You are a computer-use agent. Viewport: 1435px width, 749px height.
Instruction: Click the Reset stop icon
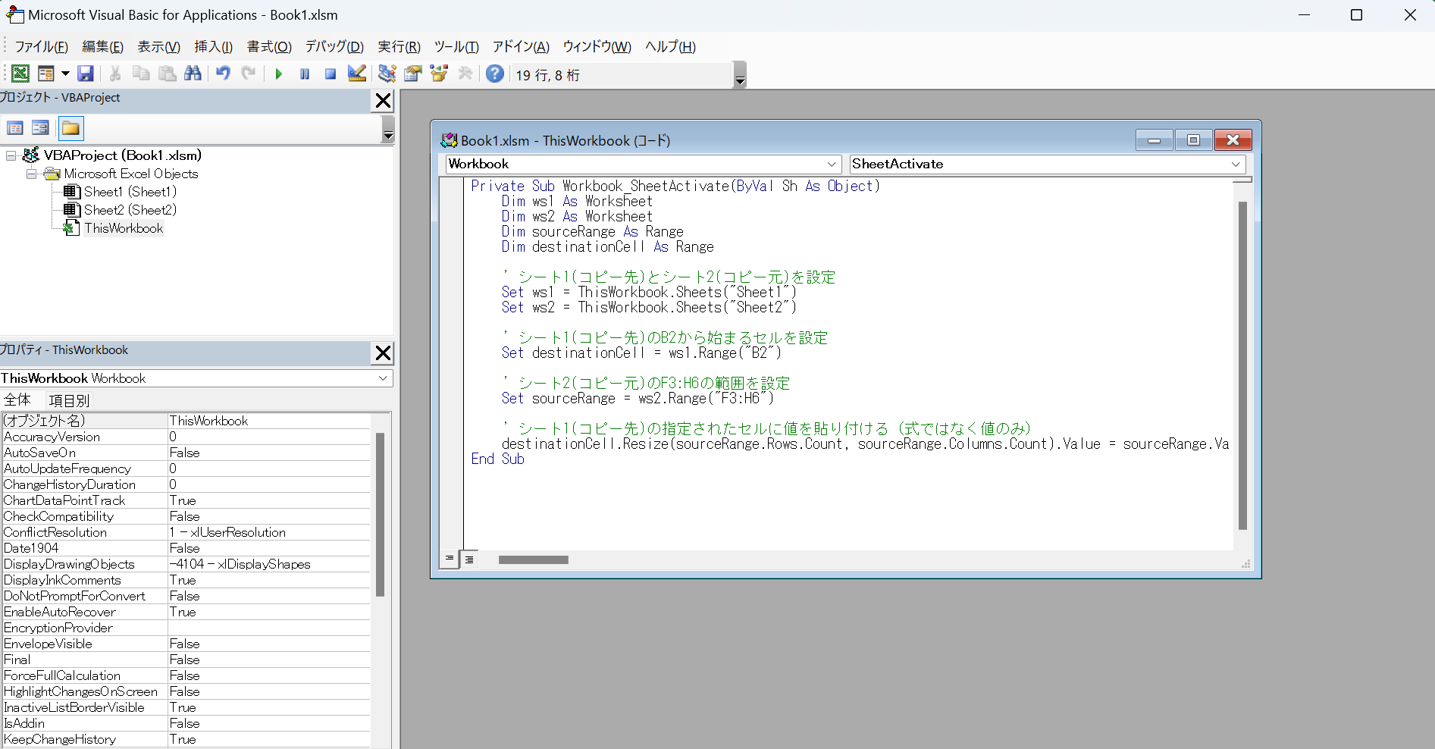331,74
